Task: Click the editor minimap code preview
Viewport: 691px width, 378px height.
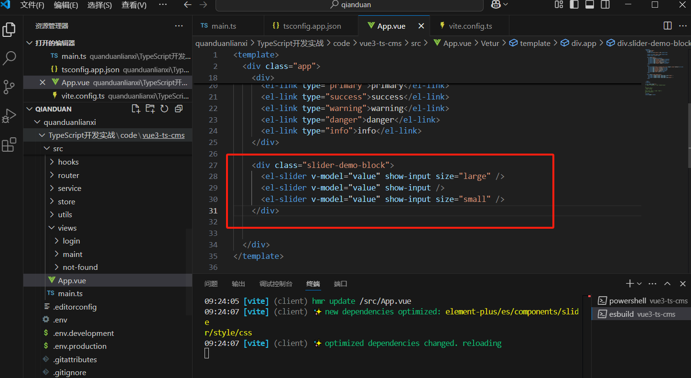Action: (664, 72)
